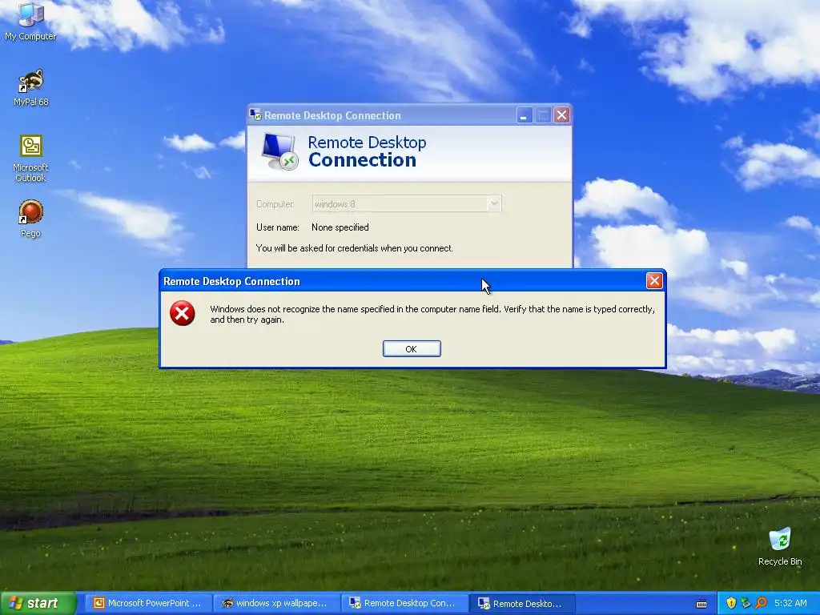The image size is (820, 615).
Task: Click the keyboard icon in taskbar
Action: [701, 604]
